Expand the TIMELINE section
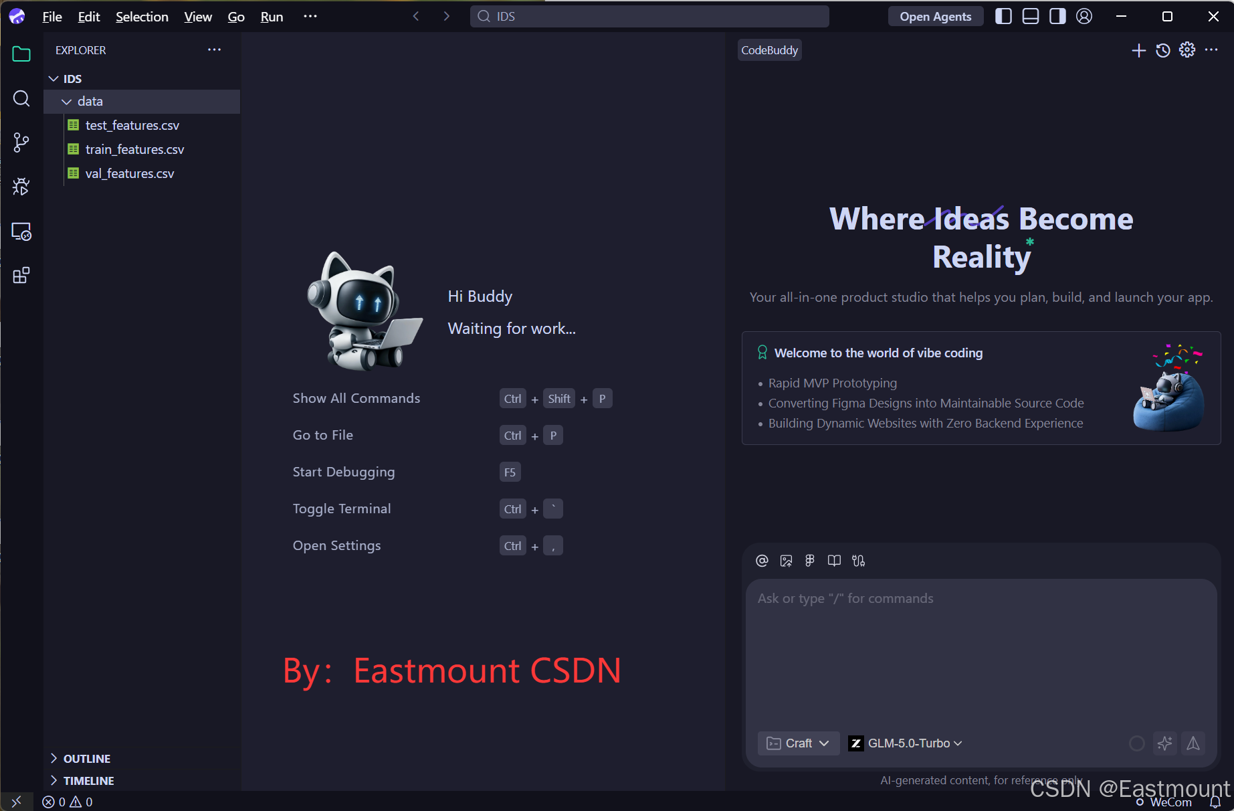1234x811 pixels. click(142, 781)
